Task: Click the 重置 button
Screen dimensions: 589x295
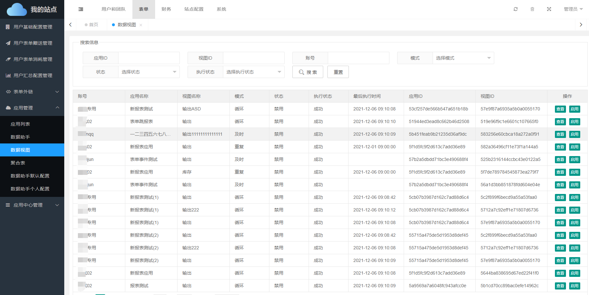Action: point(338,72)
